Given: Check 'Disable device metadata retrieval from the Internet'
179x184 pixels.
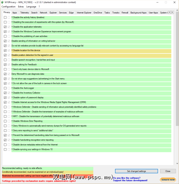Looking at the screenshot, I should pyautogui.click(x=5, y=145).
